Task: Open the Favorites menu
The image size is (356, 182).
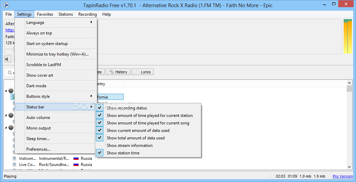Action: click(x=45, y=14)
